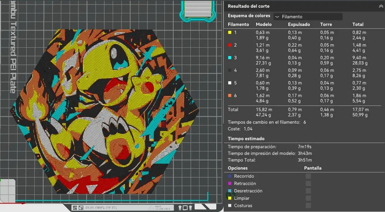Click the 7,81 g model weight for filament 4
The image size is (385, 212).
tap(262, 76)
